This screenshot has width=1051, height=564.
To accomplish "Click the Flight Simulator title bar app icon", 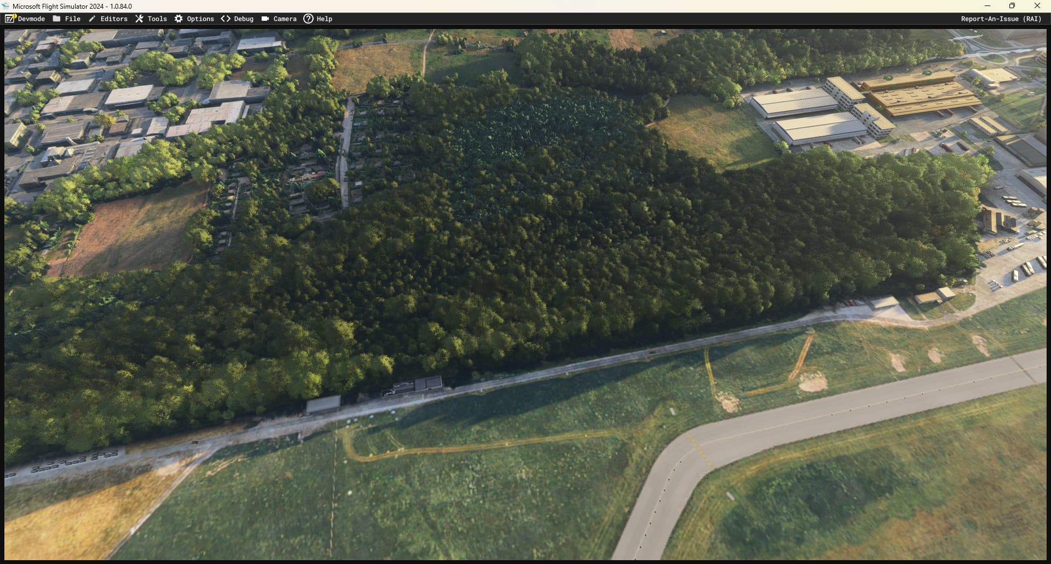I will [x=6, y=6].
